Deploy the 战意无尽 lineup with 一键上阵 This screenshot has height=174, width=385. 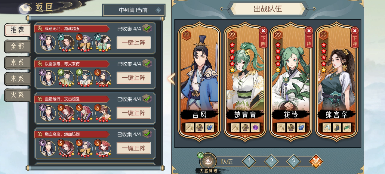click(x=134, y=42)
